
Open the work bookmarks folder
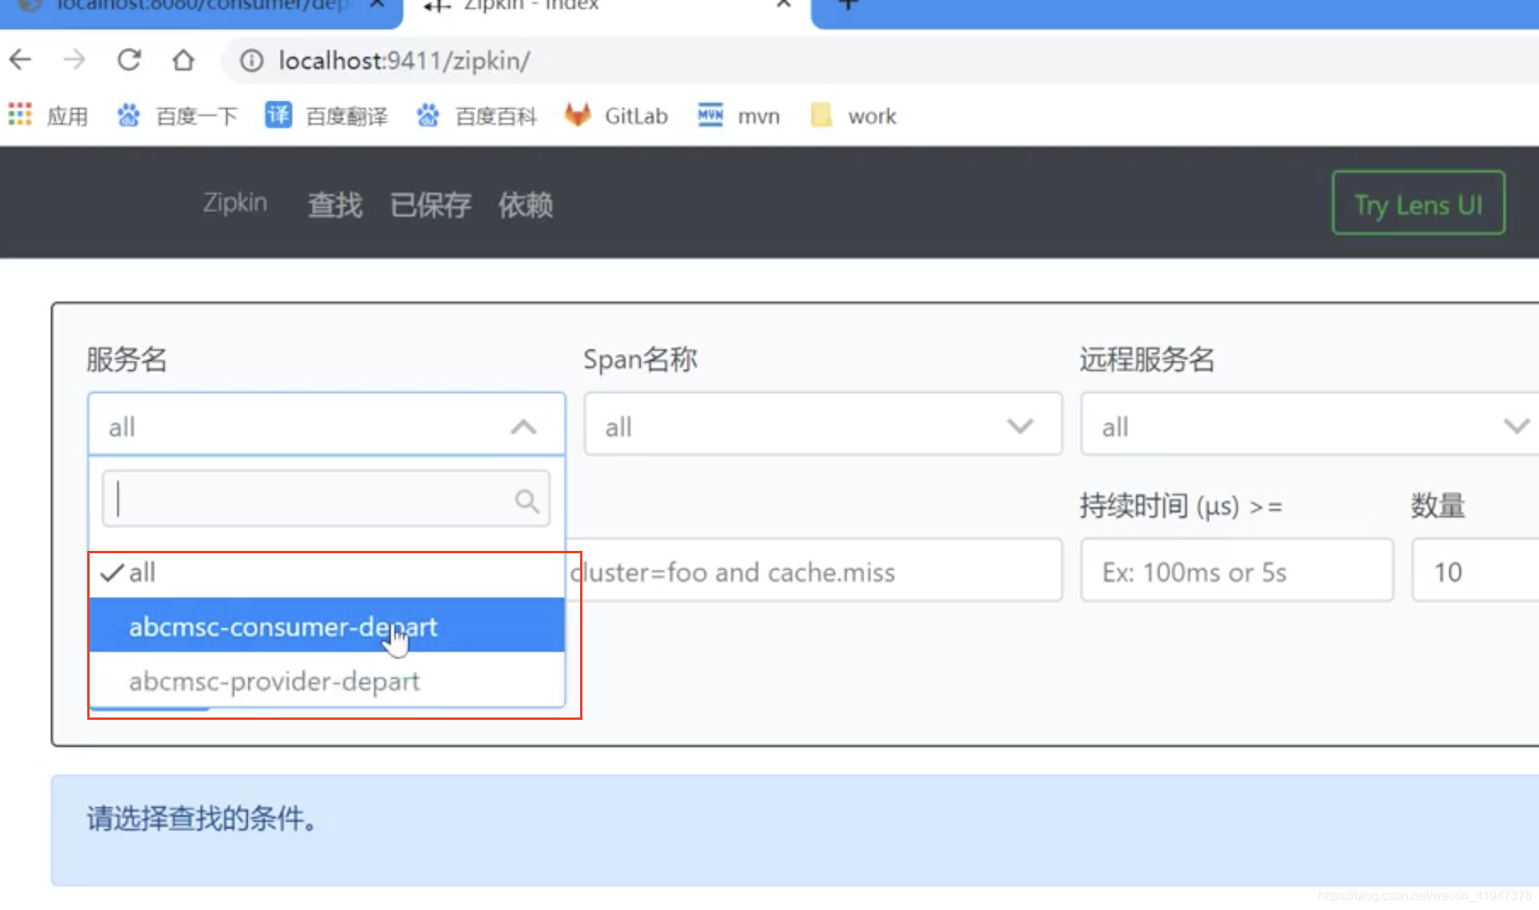click(853, 116)
